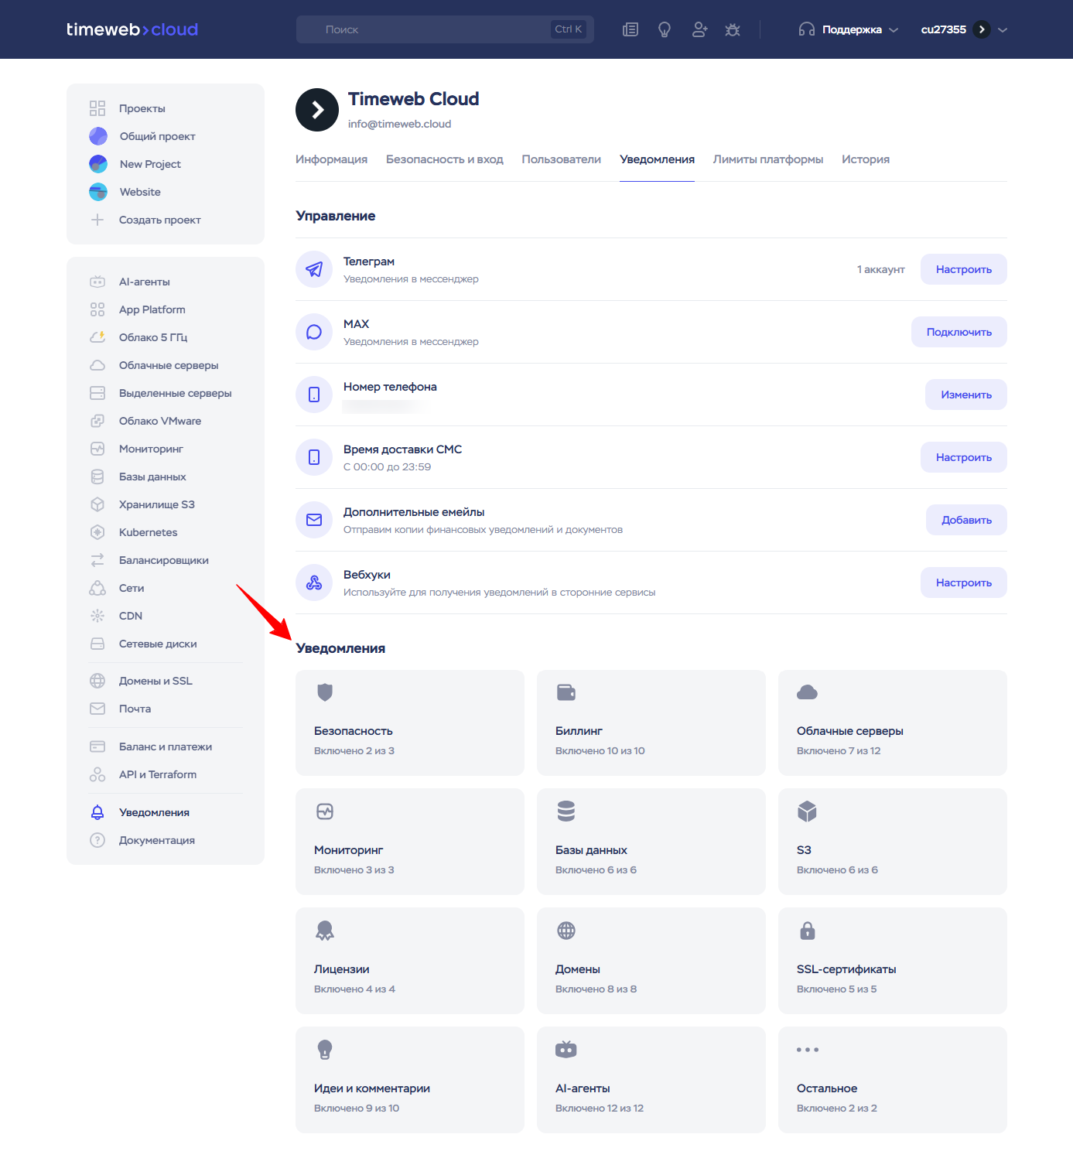Open the Идеи и комментарии notifications card

(410, 1080)
